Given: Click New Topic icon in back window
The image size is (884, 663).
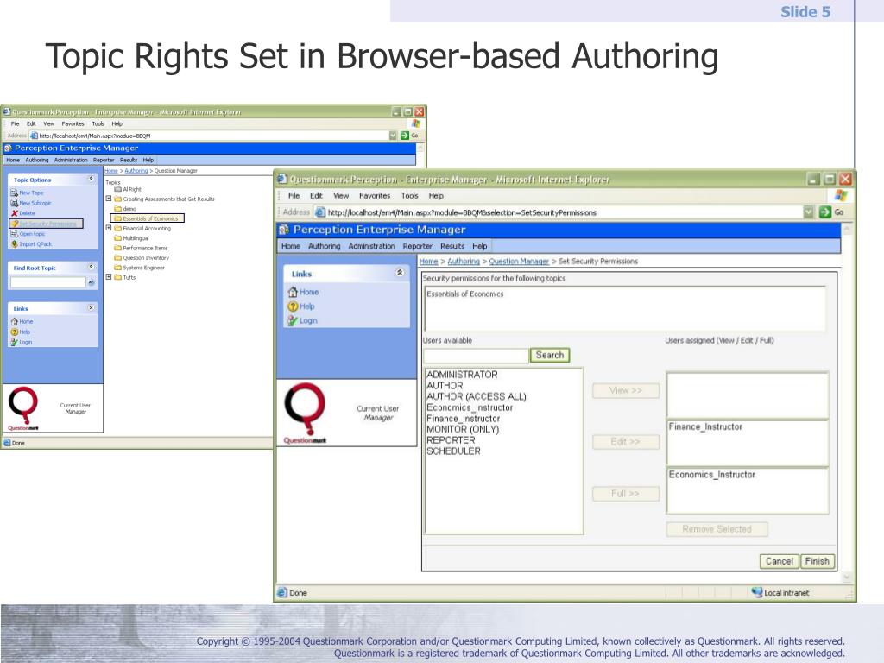Looking at the screenshot, I should 14,193.
